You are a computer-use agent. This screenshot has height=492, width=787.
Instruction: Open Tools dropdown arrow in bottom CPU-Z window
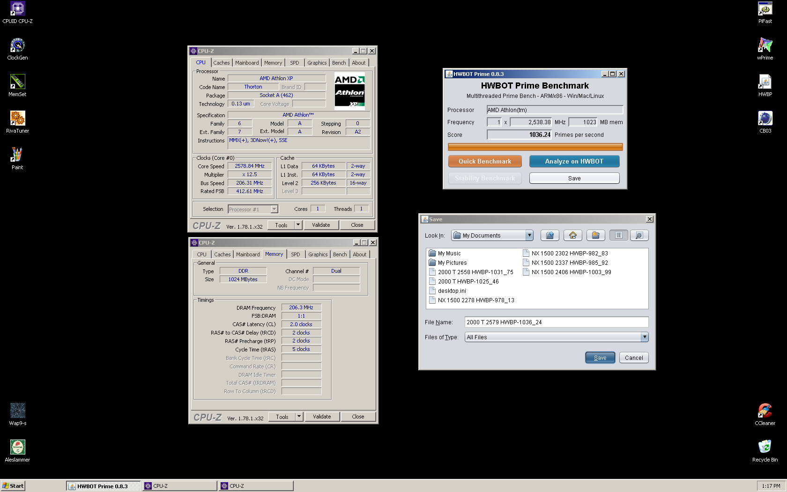point(299,417)
